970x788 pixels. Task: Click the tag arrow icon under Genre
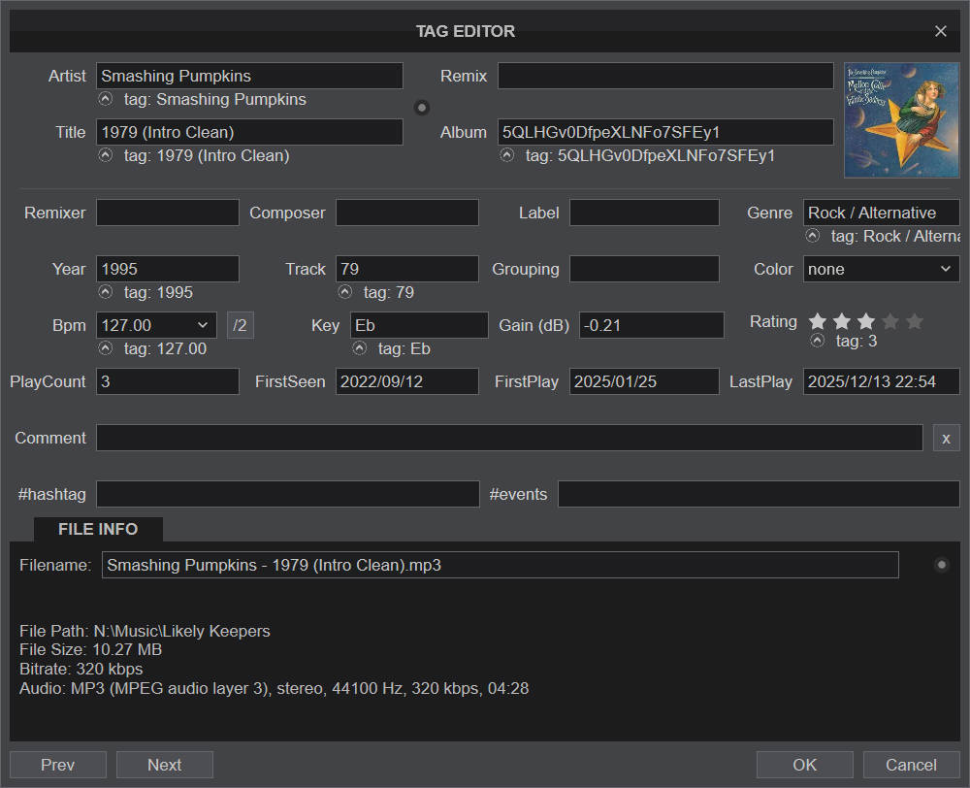[x=813, y=236]
